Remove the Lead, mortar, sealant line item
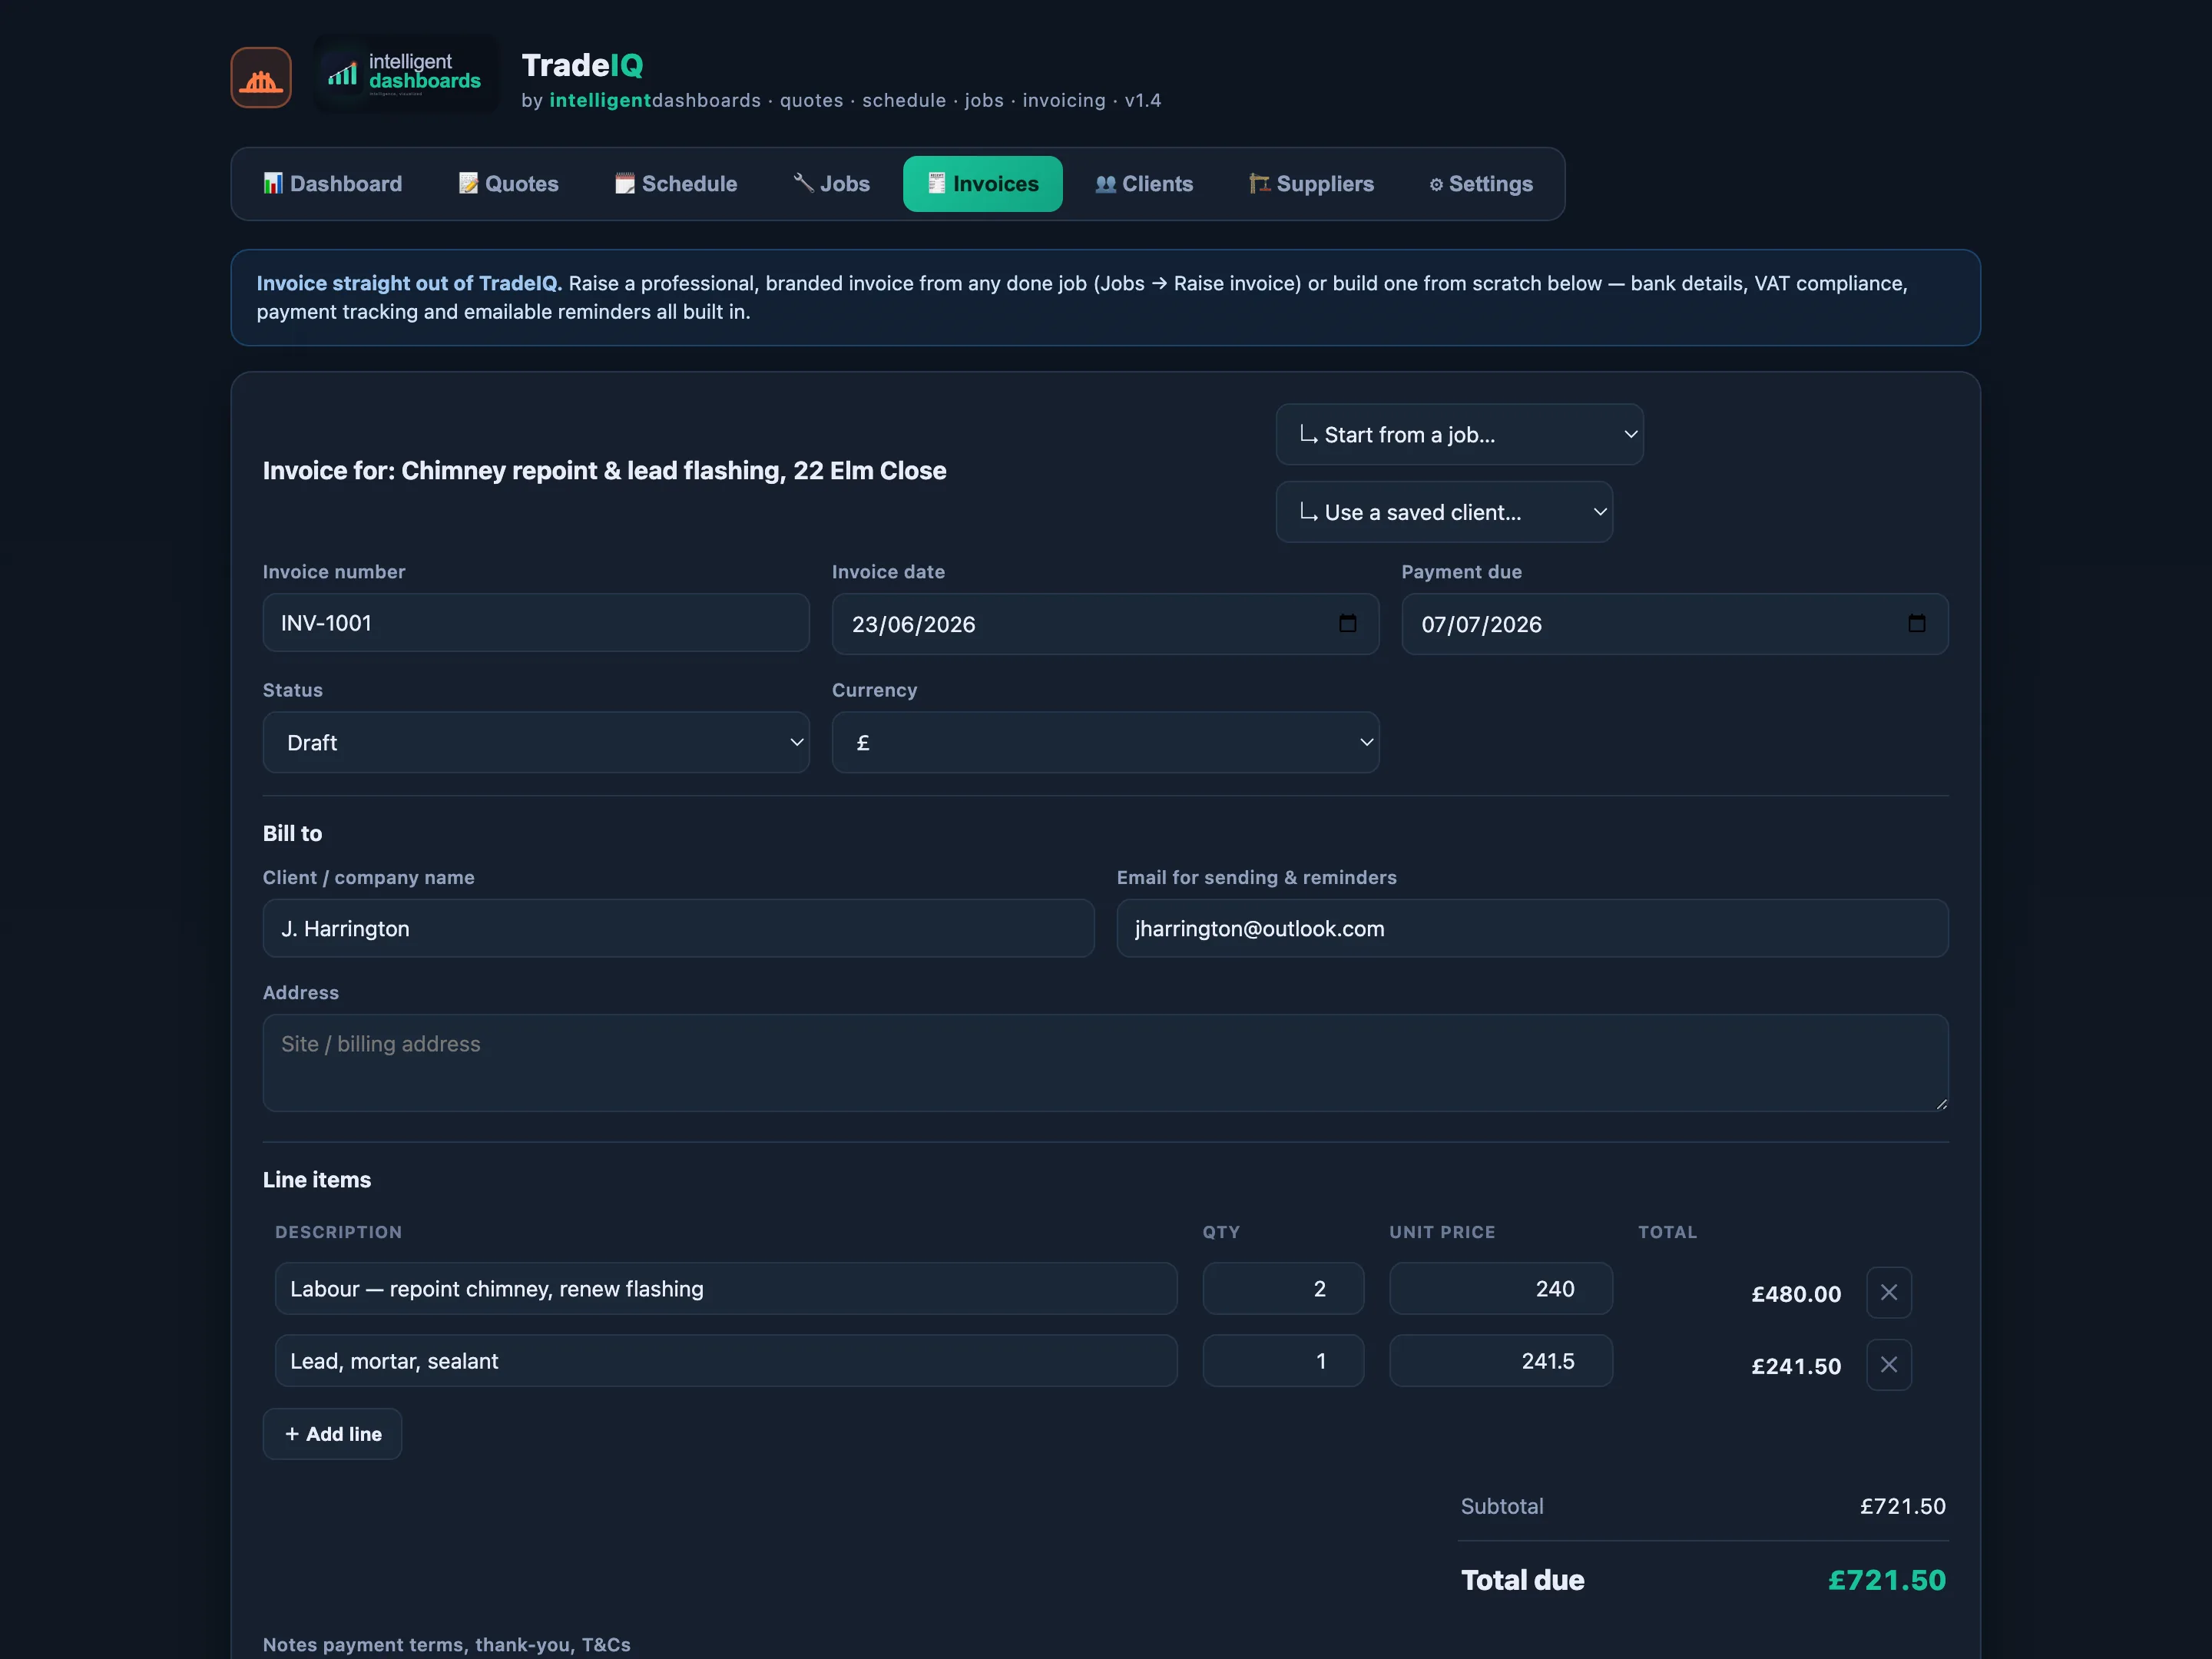This screenshot has width=2212, height=1659. coord(1888,1364)
